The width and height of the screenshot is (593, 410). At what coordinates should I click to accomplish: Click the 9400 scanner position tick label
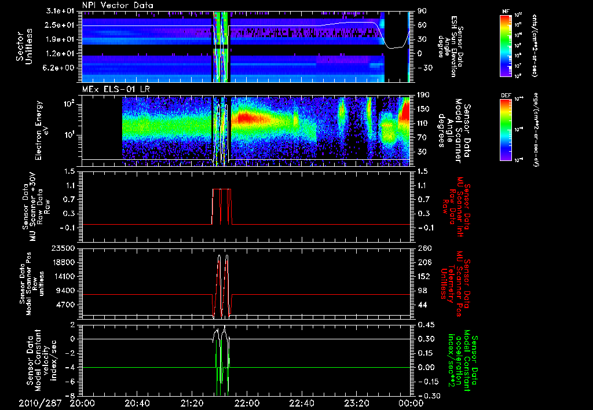tap(65, 291)
